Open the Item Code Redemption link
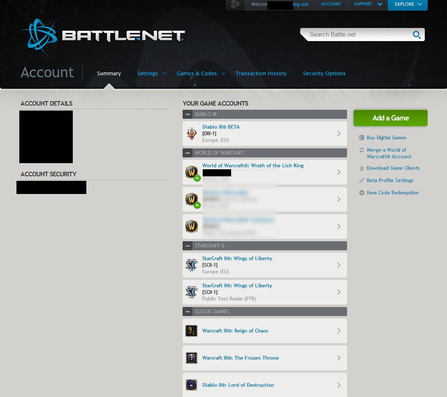 click(x=392, y=193)
